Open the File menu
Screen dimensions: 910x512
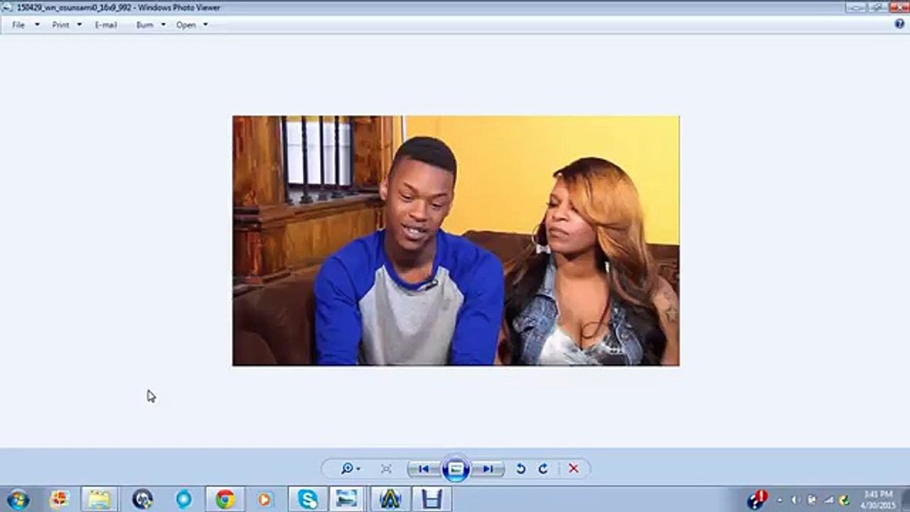(25, 24)
